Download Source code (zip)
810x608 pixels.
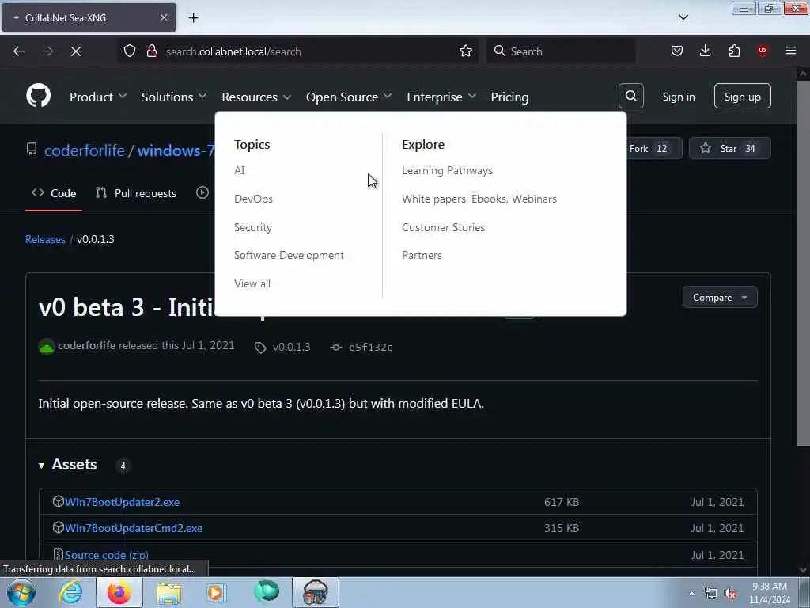tap(107, 555)
